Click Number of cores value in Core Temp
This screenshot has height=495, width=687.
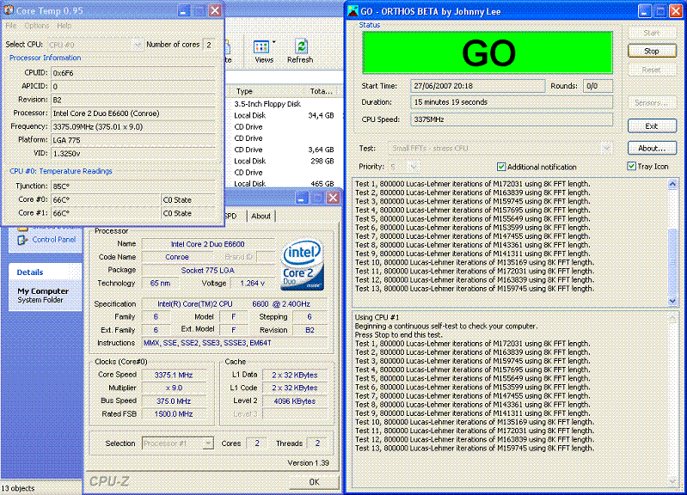209,45
